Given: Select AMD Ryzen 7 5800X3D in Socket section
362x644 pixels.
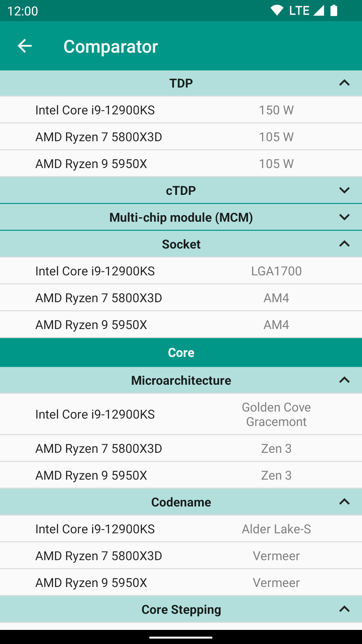Looking at the screenshot, I should [x=99, y=298].
